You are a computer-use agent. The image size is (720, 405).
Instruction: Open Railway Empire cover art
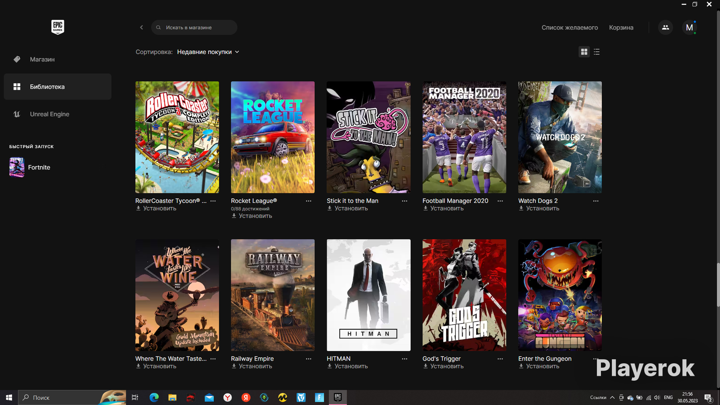coord(273,295)
